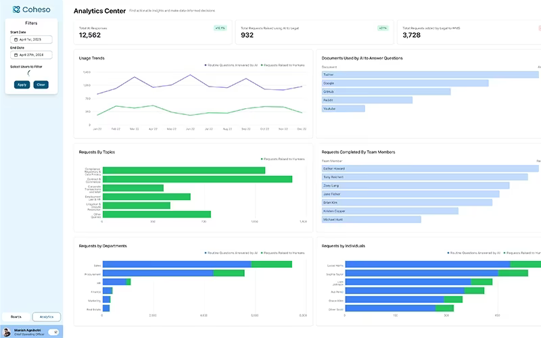Toggle Requests by Departments 'Requests Raised to Humans' legend
Screen dimensions: 541x338
tap(283, 253)
